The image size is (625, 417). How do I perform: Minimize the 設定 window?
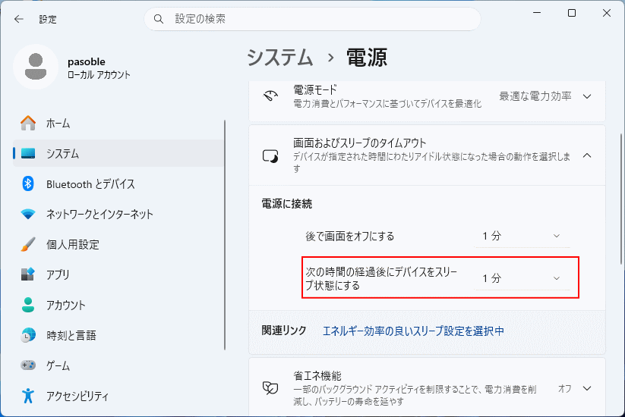[x=537, y=13]
